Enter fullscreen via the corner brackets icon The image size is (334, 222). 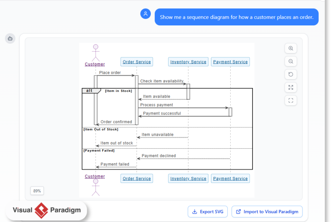(x=291, y=100)
